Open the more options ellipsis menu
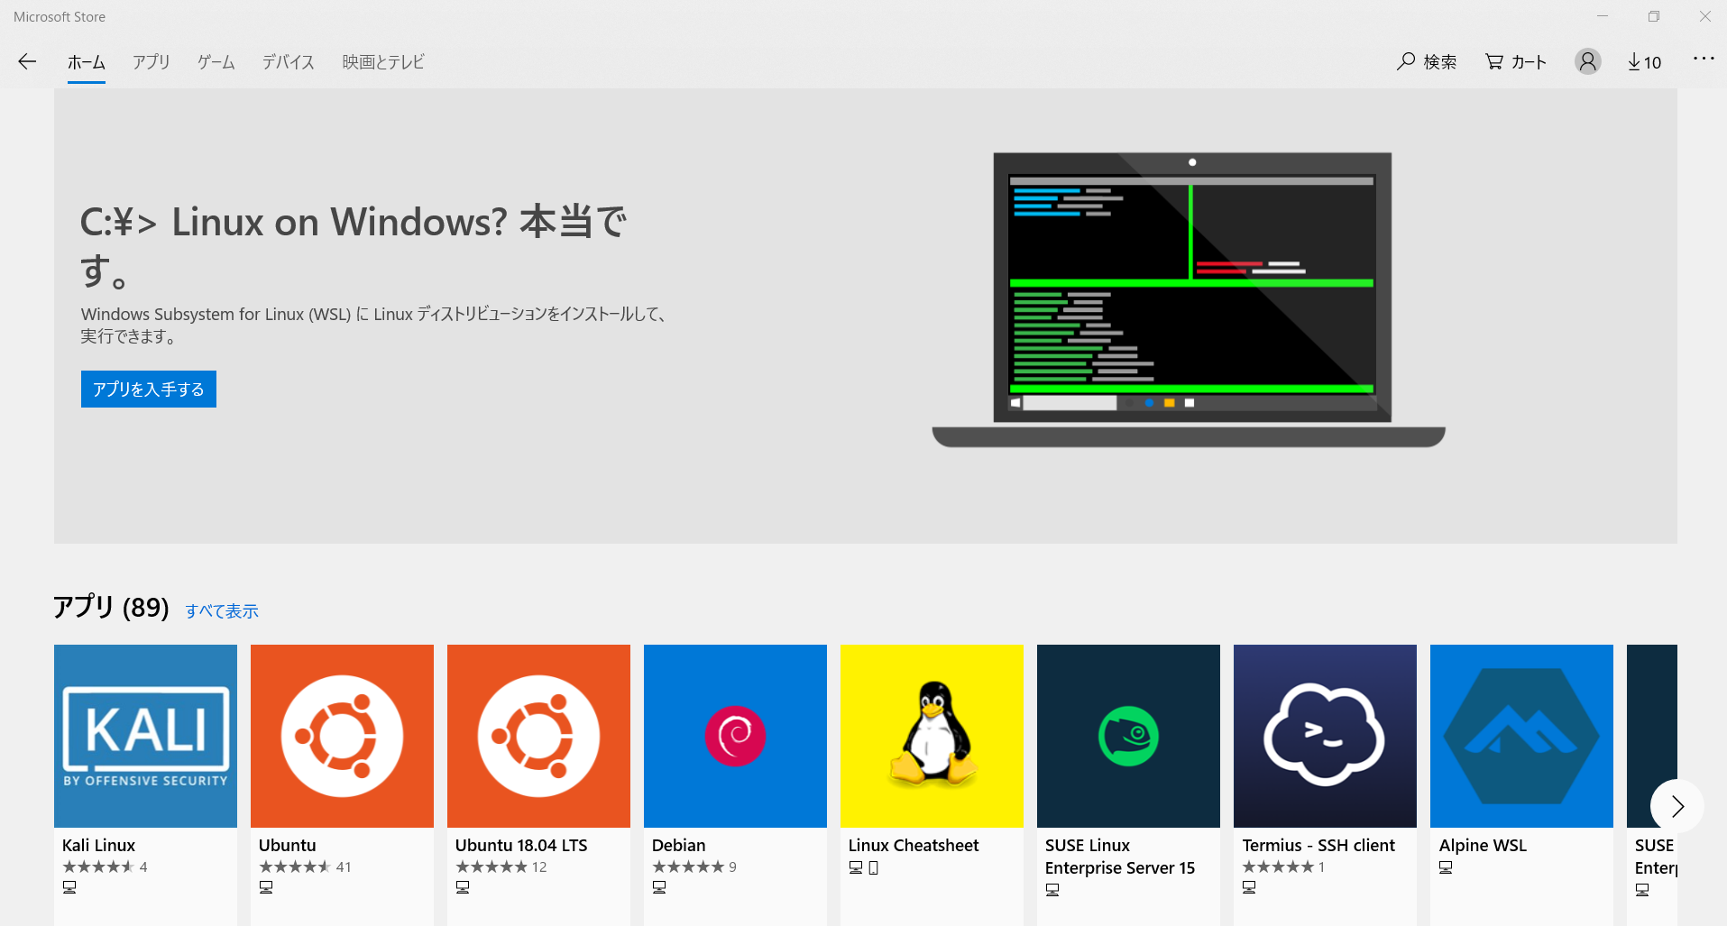This screenshot has height=926, width=1727. tap(1704, 59)
